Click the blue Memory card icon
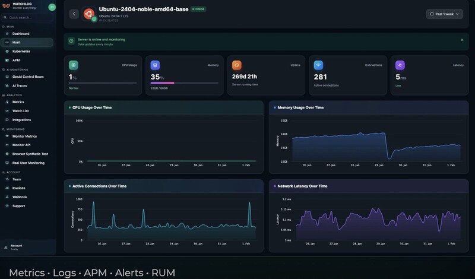 (x=155, y=65)
